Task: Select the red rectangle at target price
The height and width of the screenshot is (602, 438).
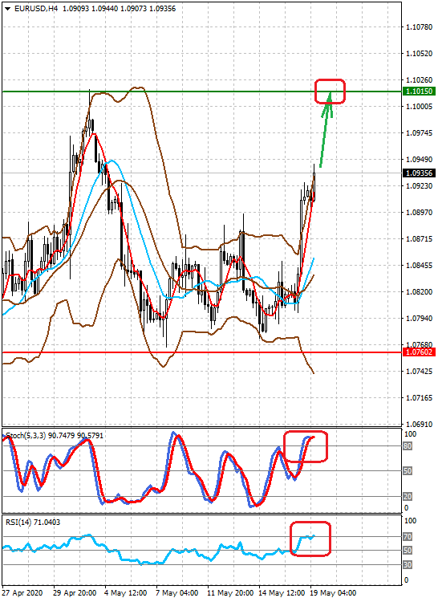Action: [x=330, y=92]
